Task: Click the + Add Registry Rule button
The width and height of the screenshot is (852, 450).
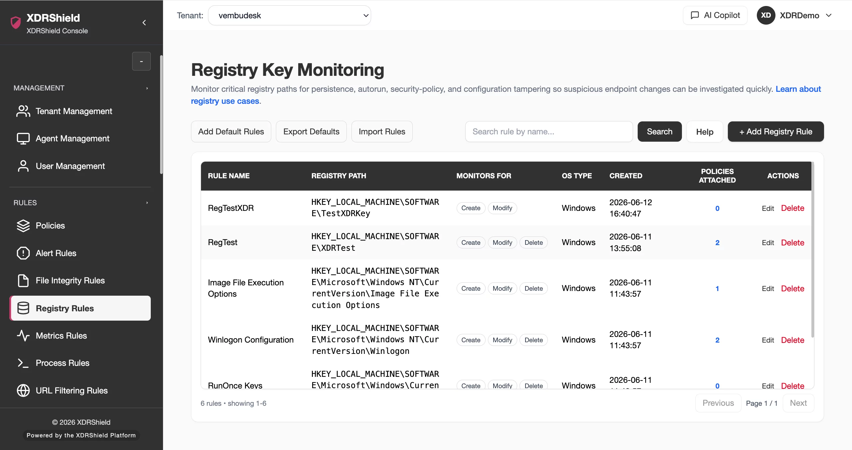Action: [776, 132]
